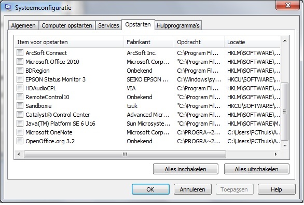Tick the RemoteControl10 checkbox
Image resolution: width=304 pixels, height=205 pixels.
20,97
